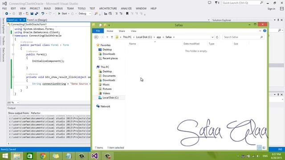285x160 pixels.
Task: Click the Undo arrow icon
Action: click(x=43, y=14)
